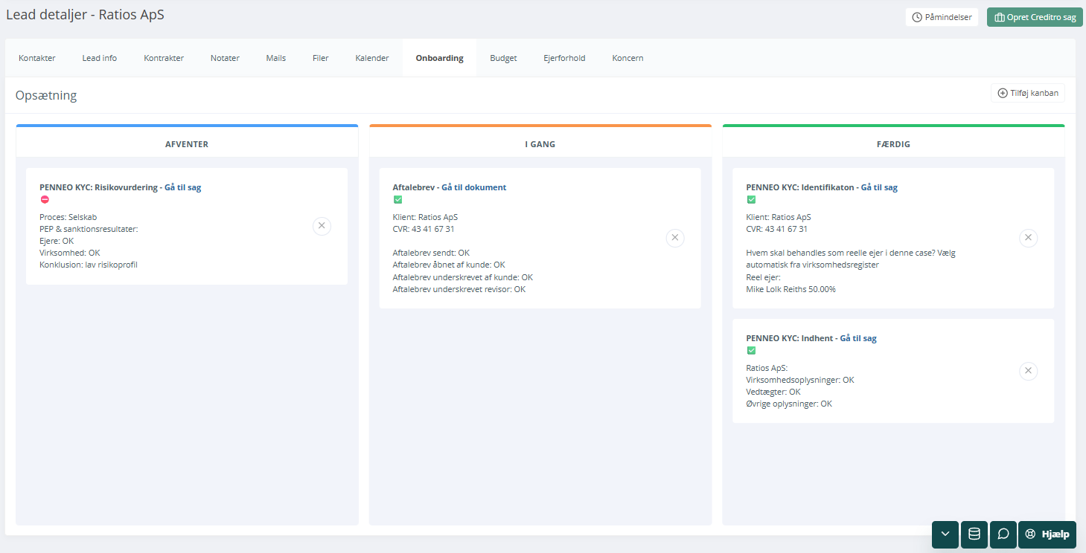Remove the Aftalebrev card with X icon
Viewport: 1086px width, 553px height.
[x=674, y=238]
